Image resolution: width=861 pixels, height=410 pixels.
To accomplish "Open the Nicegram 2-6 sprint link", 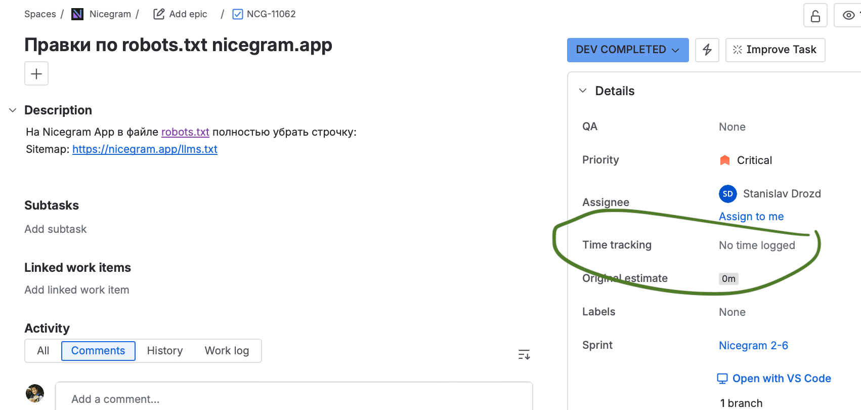I will (x=753, y=346).
